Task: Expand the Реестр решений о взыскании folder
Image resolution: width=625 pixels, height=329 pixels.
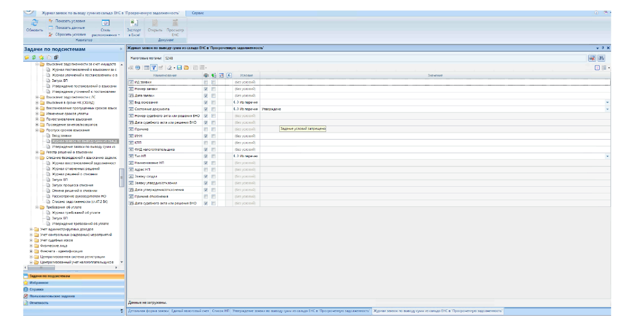Action: [x=37, y=152]
